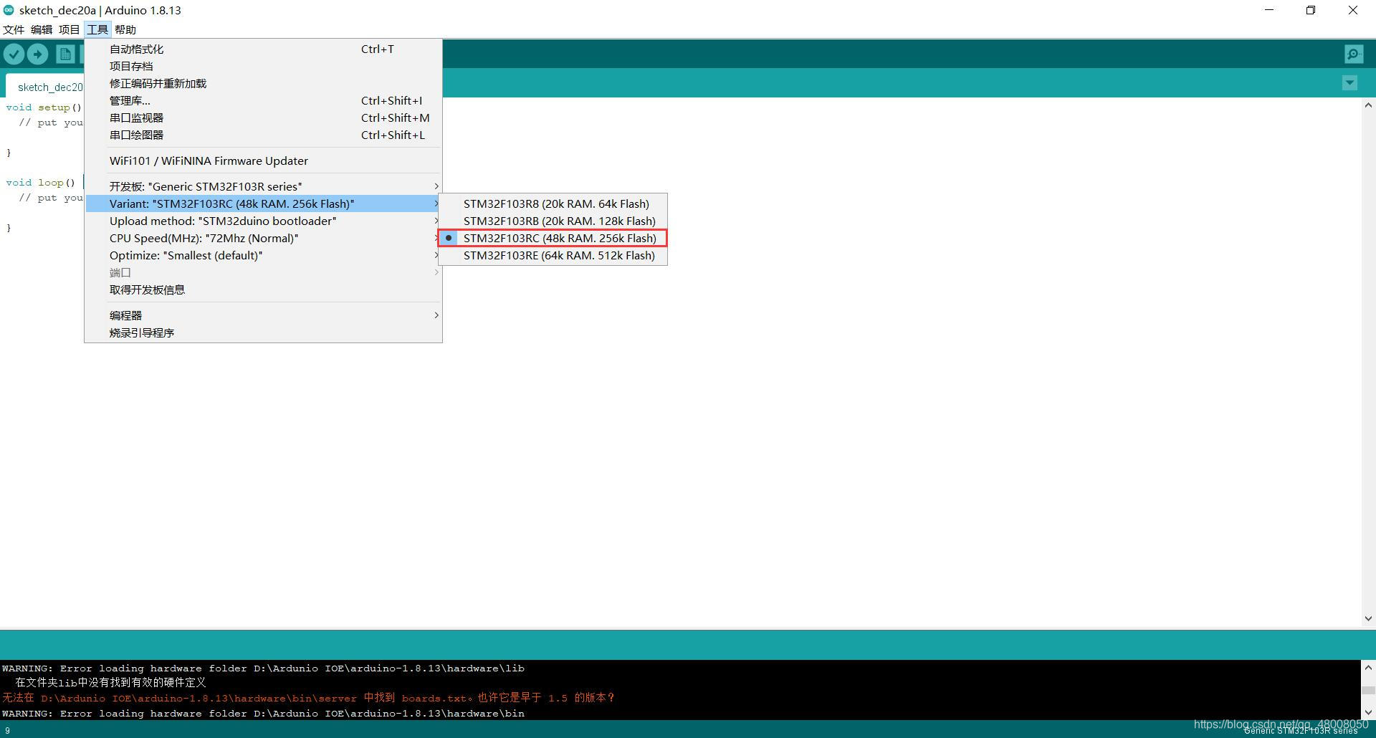Select 项目存档 menu entry
Screen dimensions: 1376x738
coord(263,66)
